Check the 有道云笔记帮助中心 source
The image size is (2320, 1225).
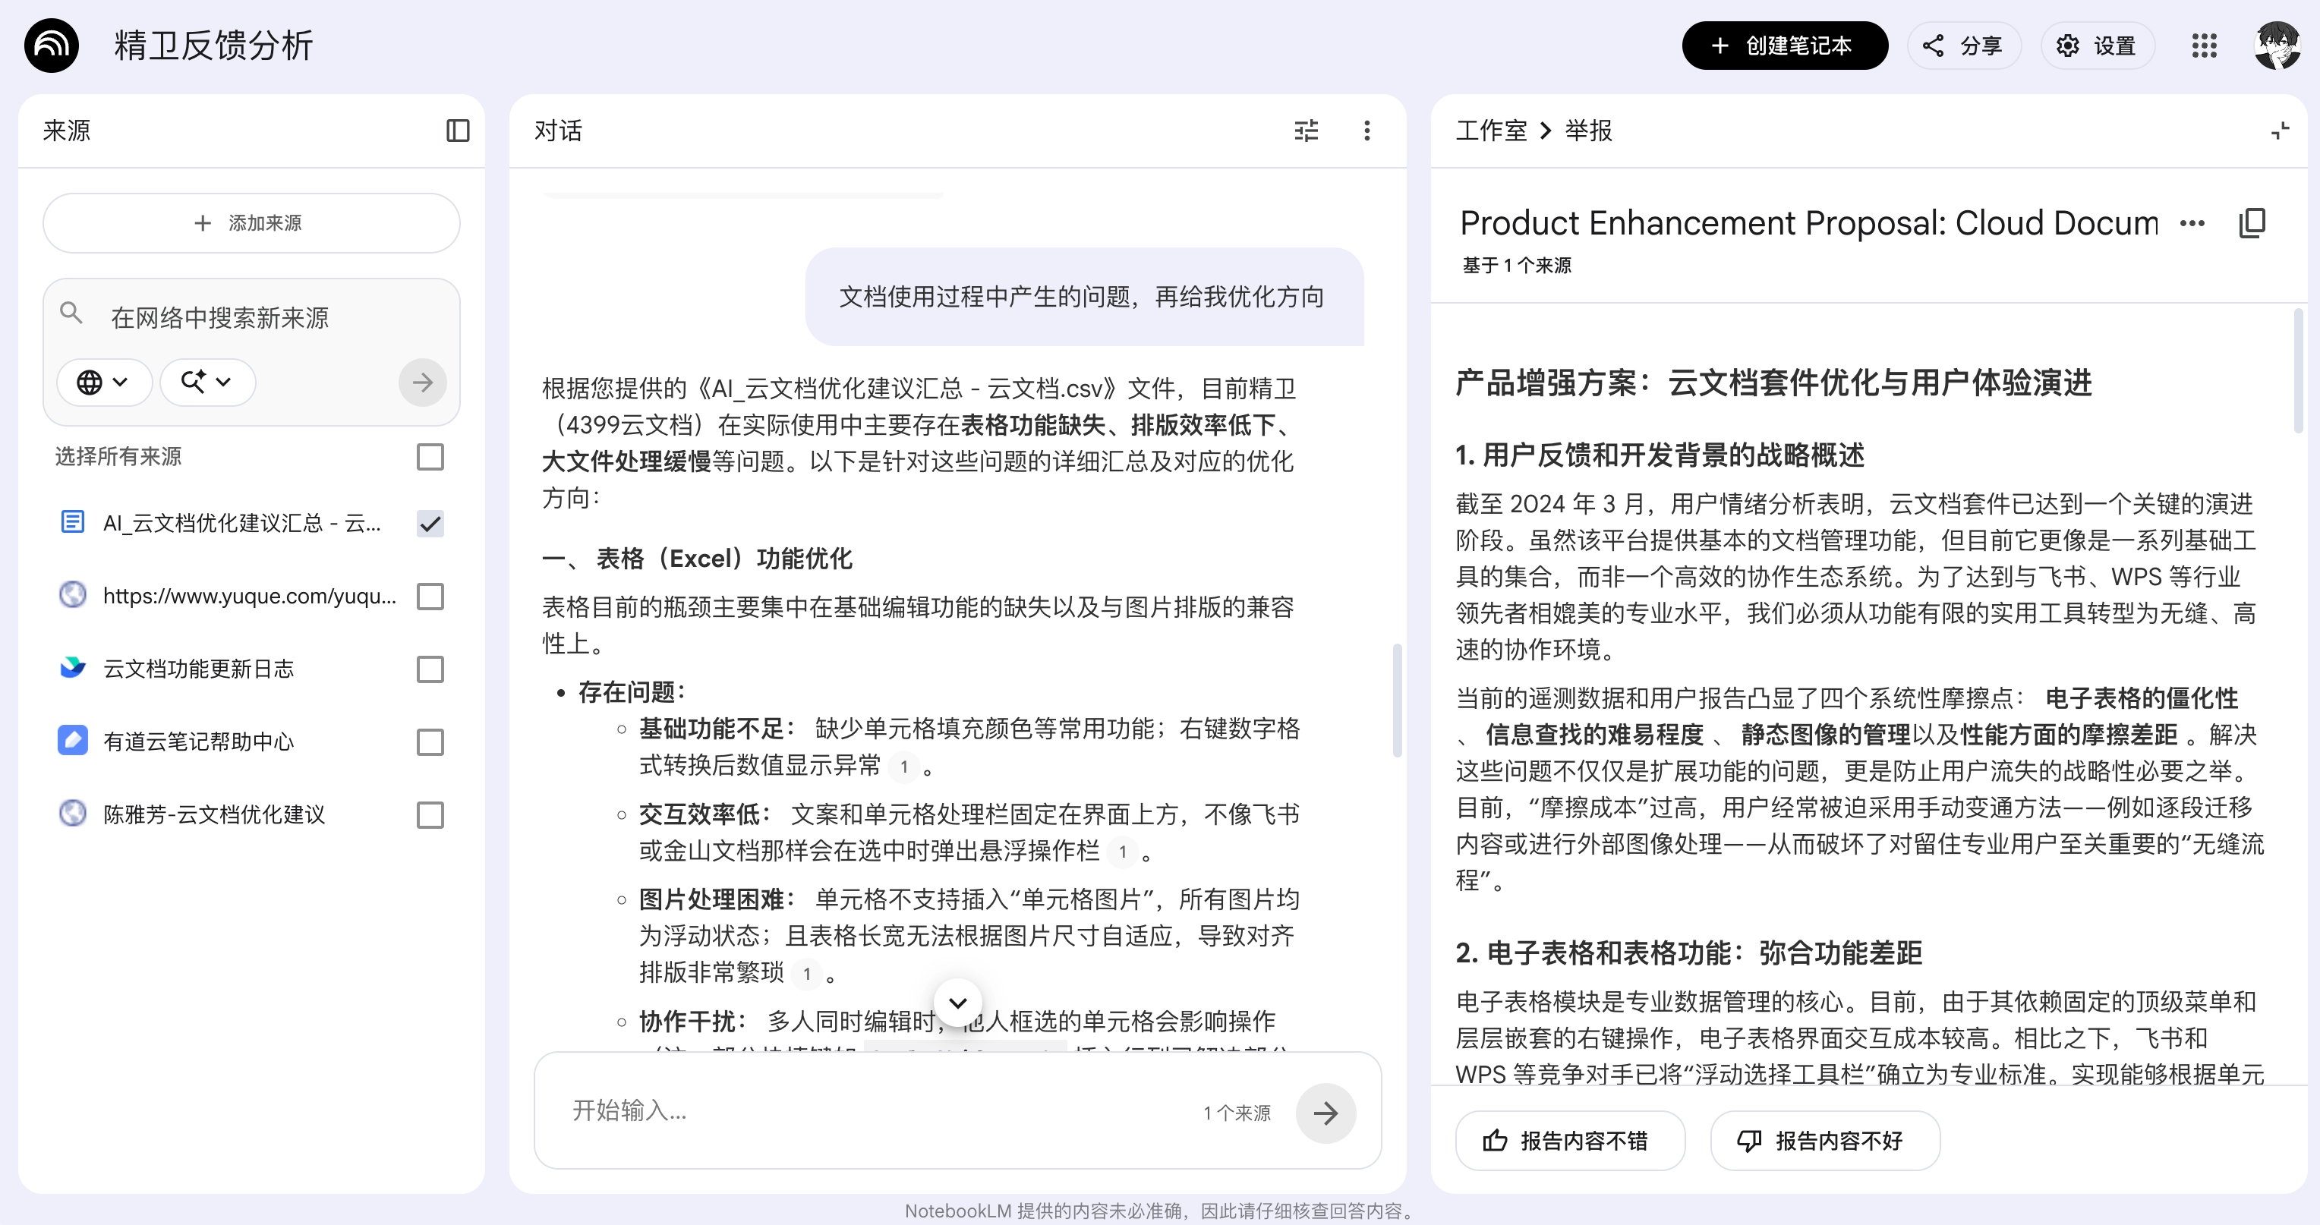430,742
